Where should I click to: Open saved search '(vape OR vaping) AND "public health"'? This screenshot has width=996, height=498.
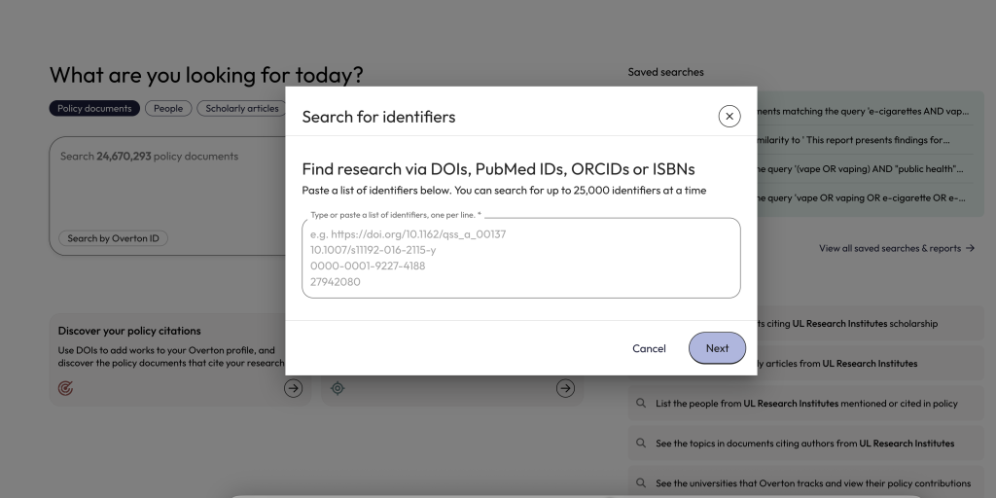[x=861, y=169]
